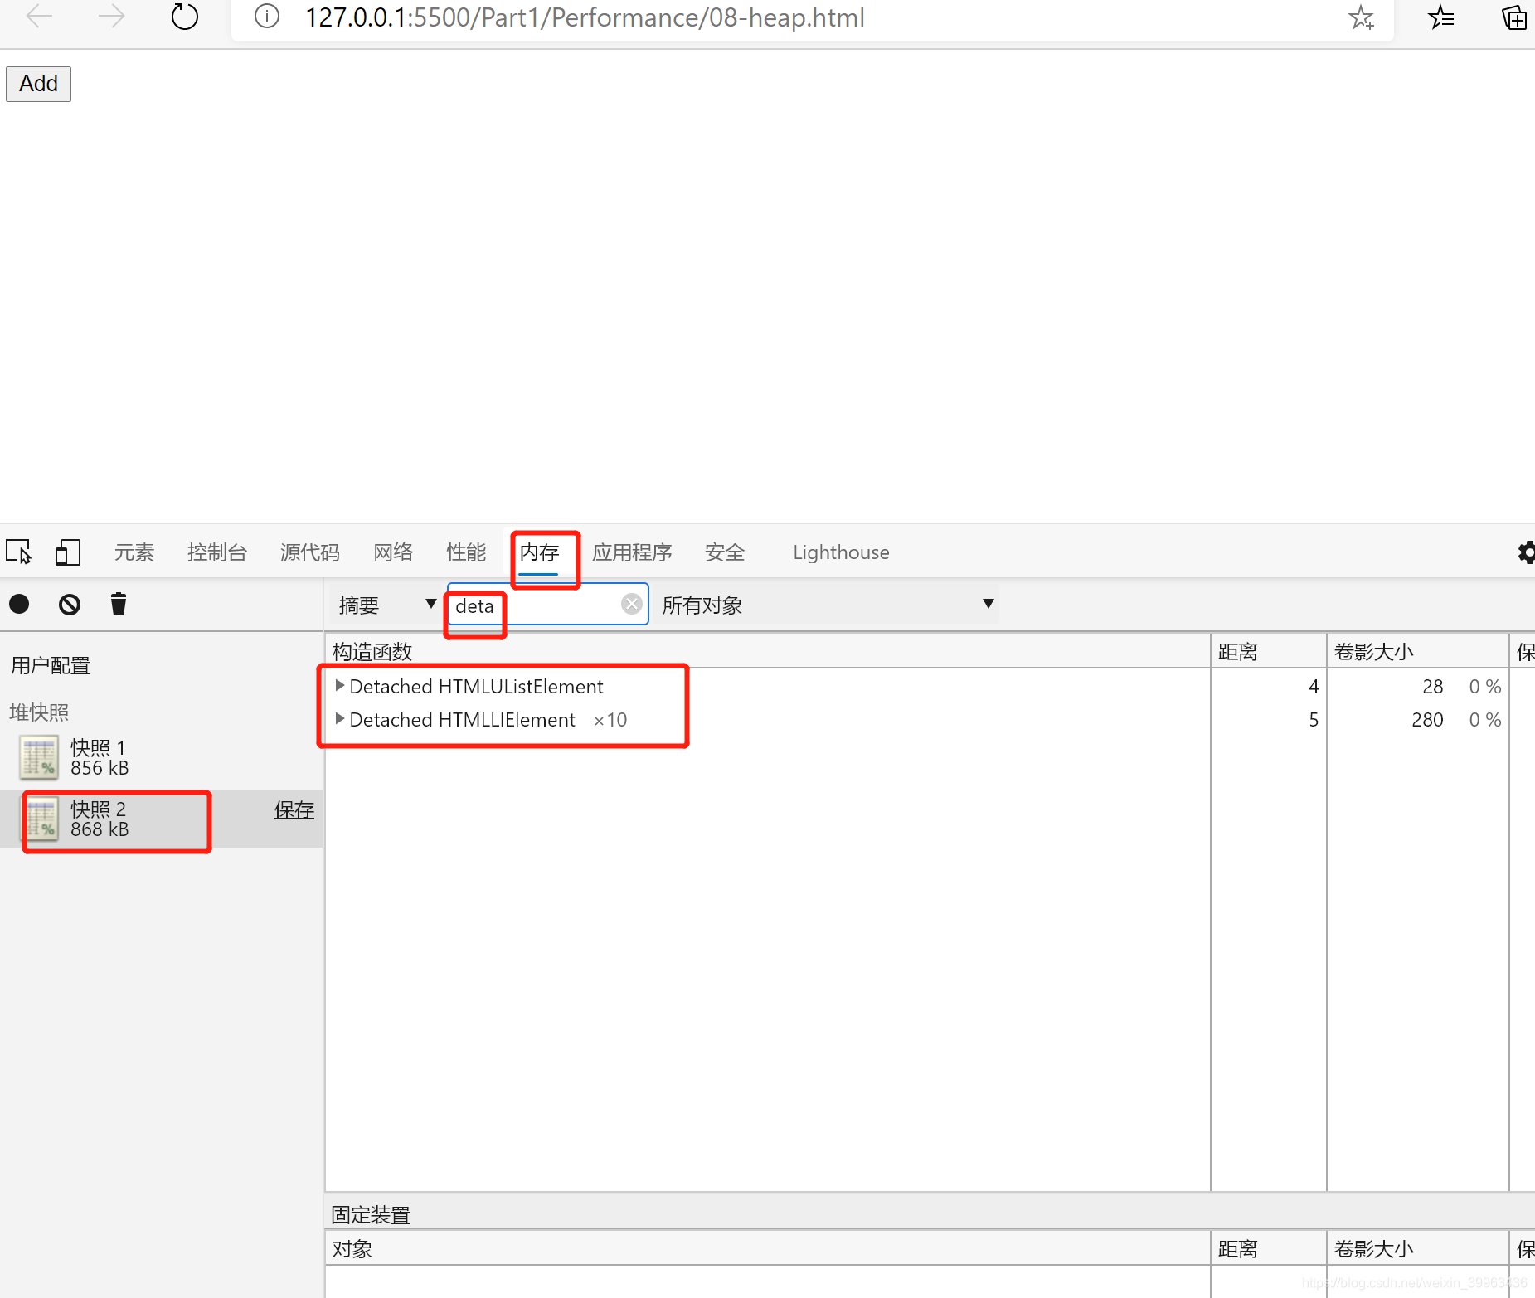Screen dimensions: 1535x1298
Task: Reload the page with refresh icon
Action: tap(184, 16)
